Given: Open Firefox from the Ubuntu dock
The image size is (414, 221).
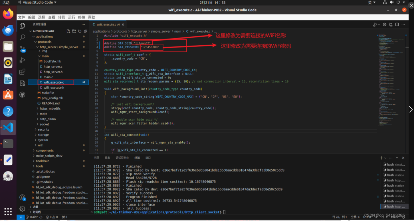Looking at the screenshot, I should [8, 14].
